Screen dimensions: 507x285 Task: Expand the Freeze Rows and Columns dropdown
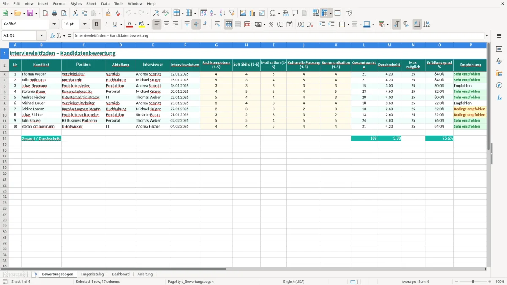click(331, 13)
